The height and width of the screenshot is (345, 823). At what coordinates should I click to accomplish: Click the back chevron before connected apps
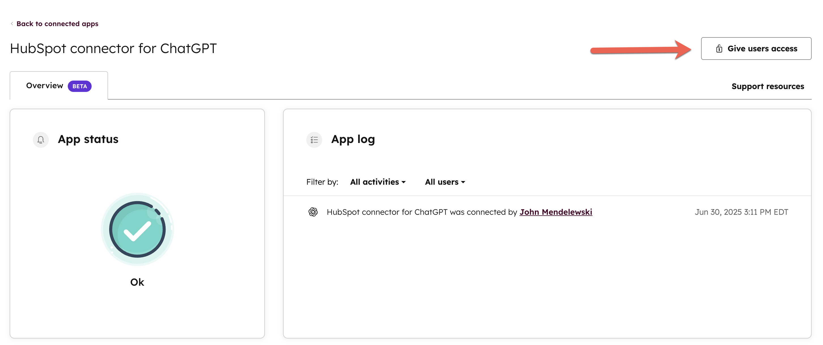point(12,23)
